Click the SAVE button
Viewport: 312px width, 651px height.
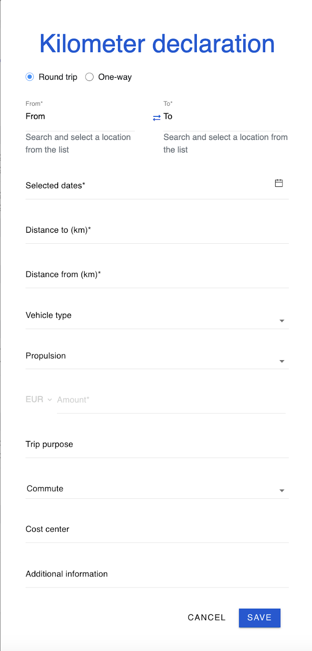[260, 618]
